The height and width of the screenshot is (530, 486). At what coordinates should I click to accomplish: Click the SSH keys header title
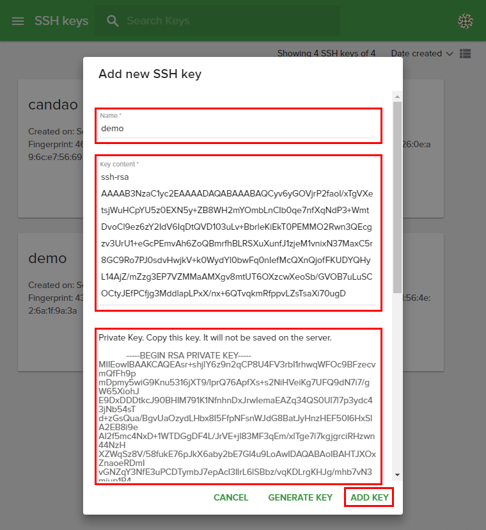coord(61,21)
